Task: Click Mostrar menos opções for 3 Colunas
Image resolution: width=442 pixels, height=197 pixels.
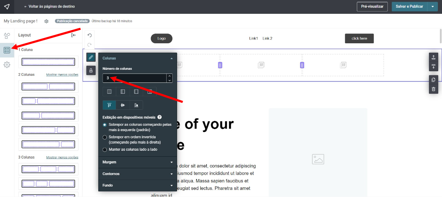Action: pos(62,157)
